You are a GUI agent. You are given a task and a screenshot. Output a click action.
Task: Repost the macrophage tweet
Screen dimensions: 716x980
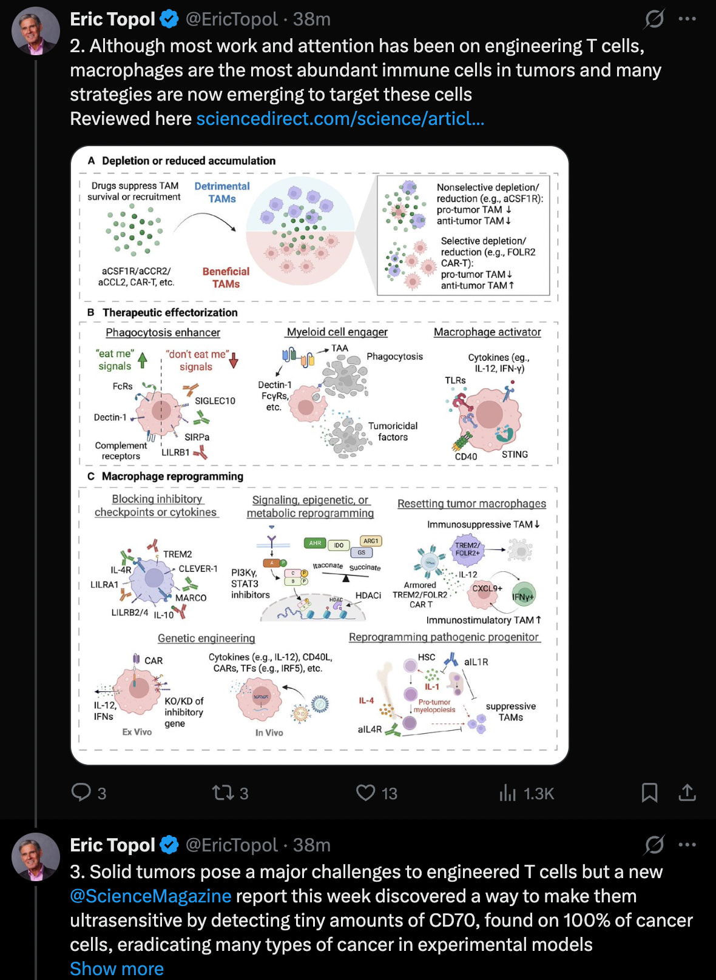pos(222,793)
